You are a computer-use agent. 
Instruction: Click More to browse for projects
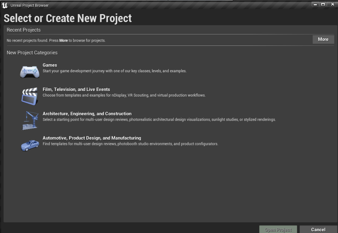coord(323,39)
